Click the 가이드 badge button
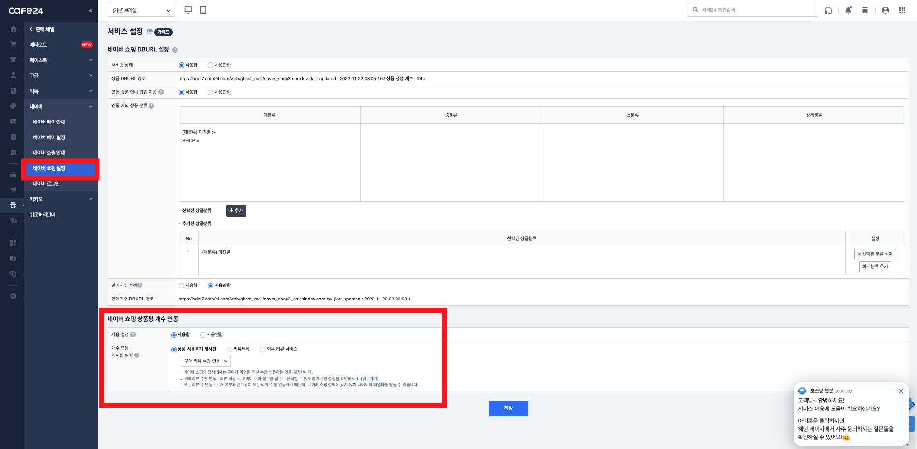Screen dimensions: 917x449 pyautogui.click(x=164, y=32)
